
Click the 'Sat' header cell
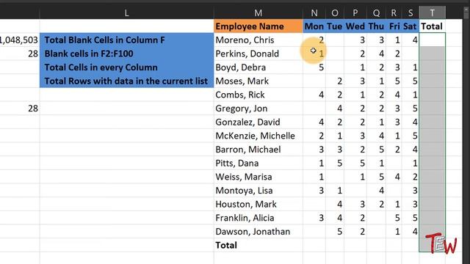tap(411, 26)
